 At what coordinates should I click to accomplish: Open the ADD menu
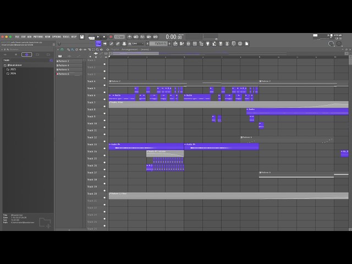click(x=29, y=37)
